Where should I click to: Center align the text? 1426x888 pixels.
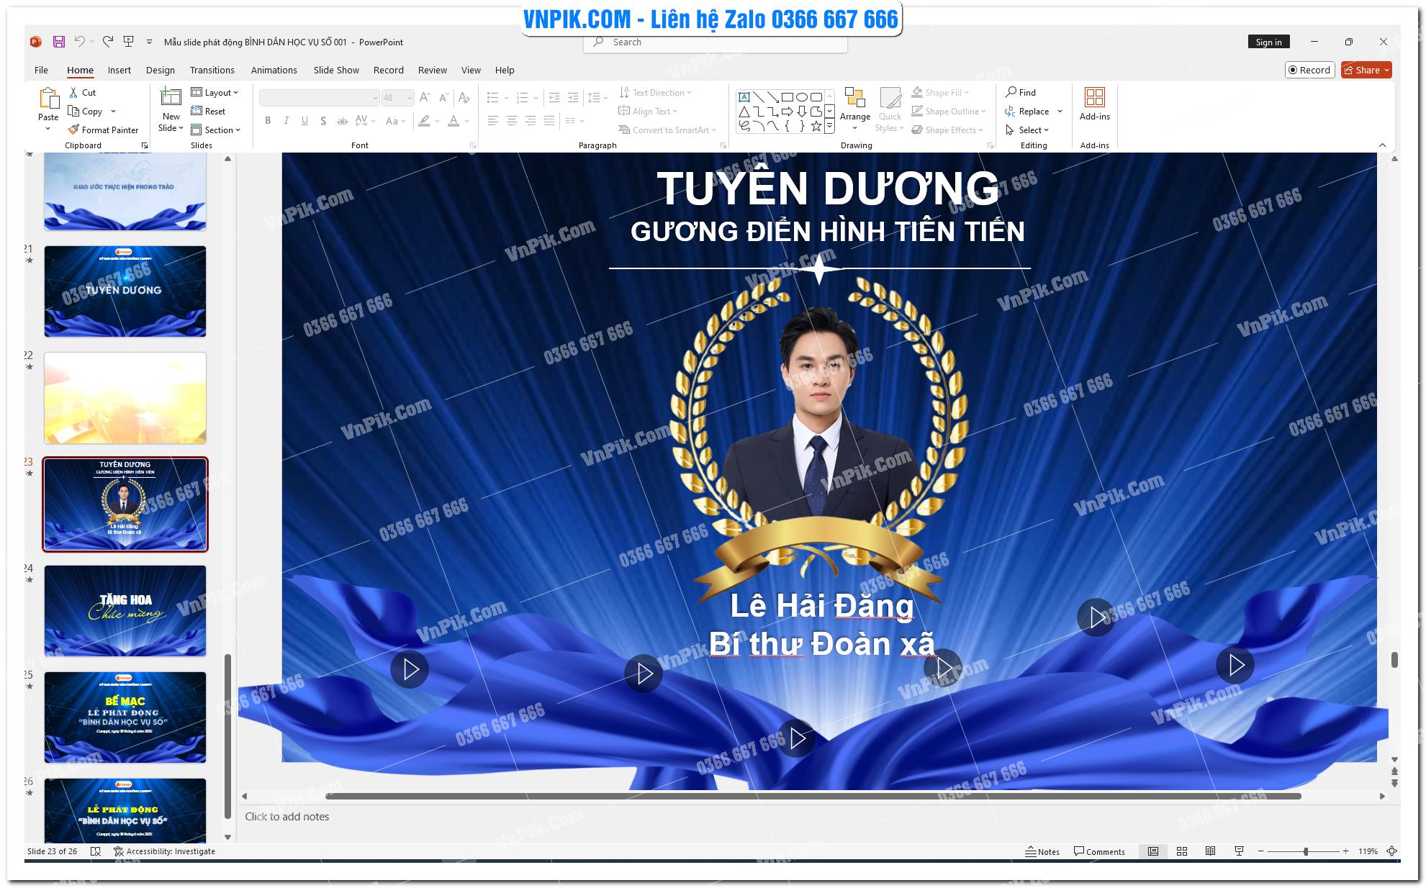511,120
